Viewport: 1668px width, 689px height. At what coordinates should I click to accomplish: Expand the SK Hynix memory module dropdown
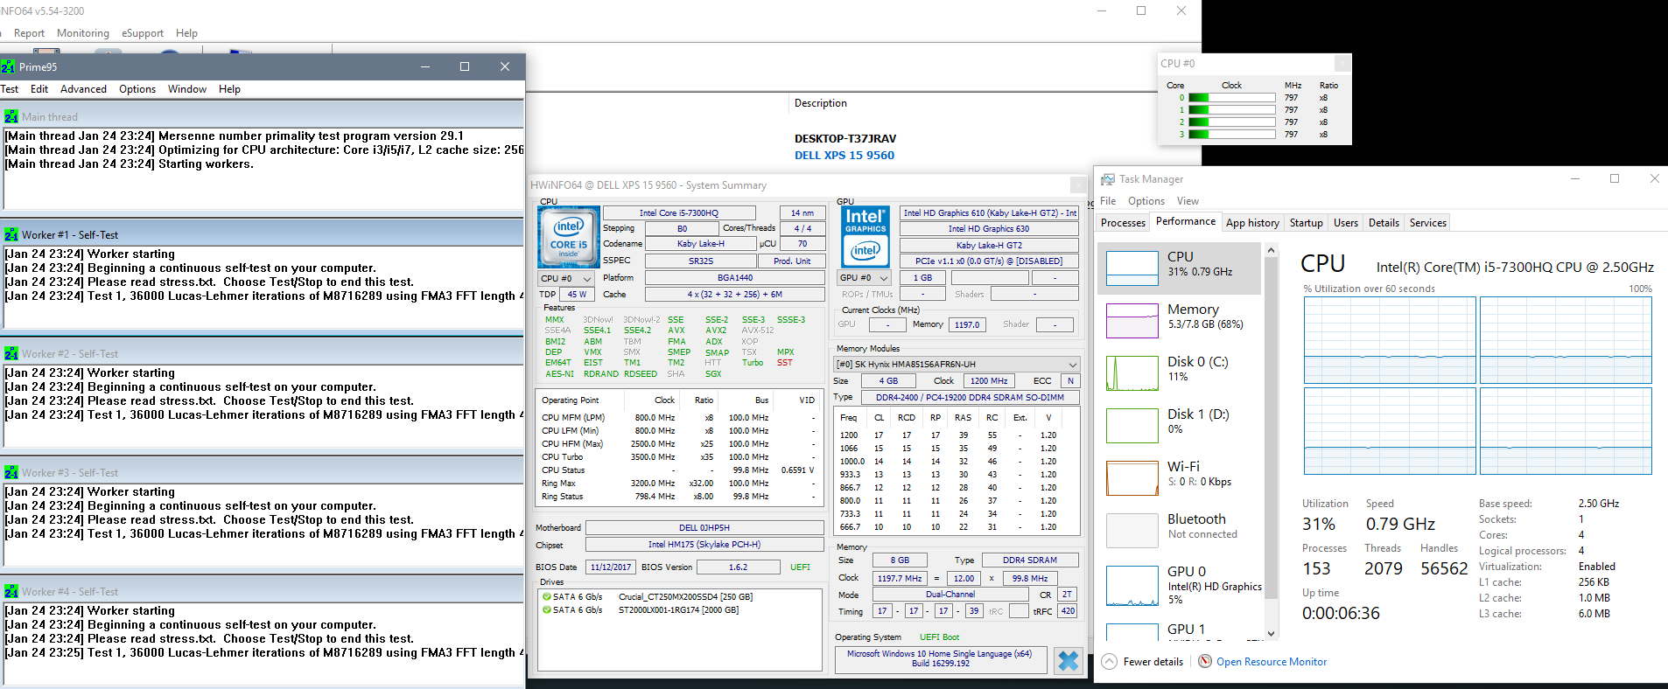click(x=957, y=364)
